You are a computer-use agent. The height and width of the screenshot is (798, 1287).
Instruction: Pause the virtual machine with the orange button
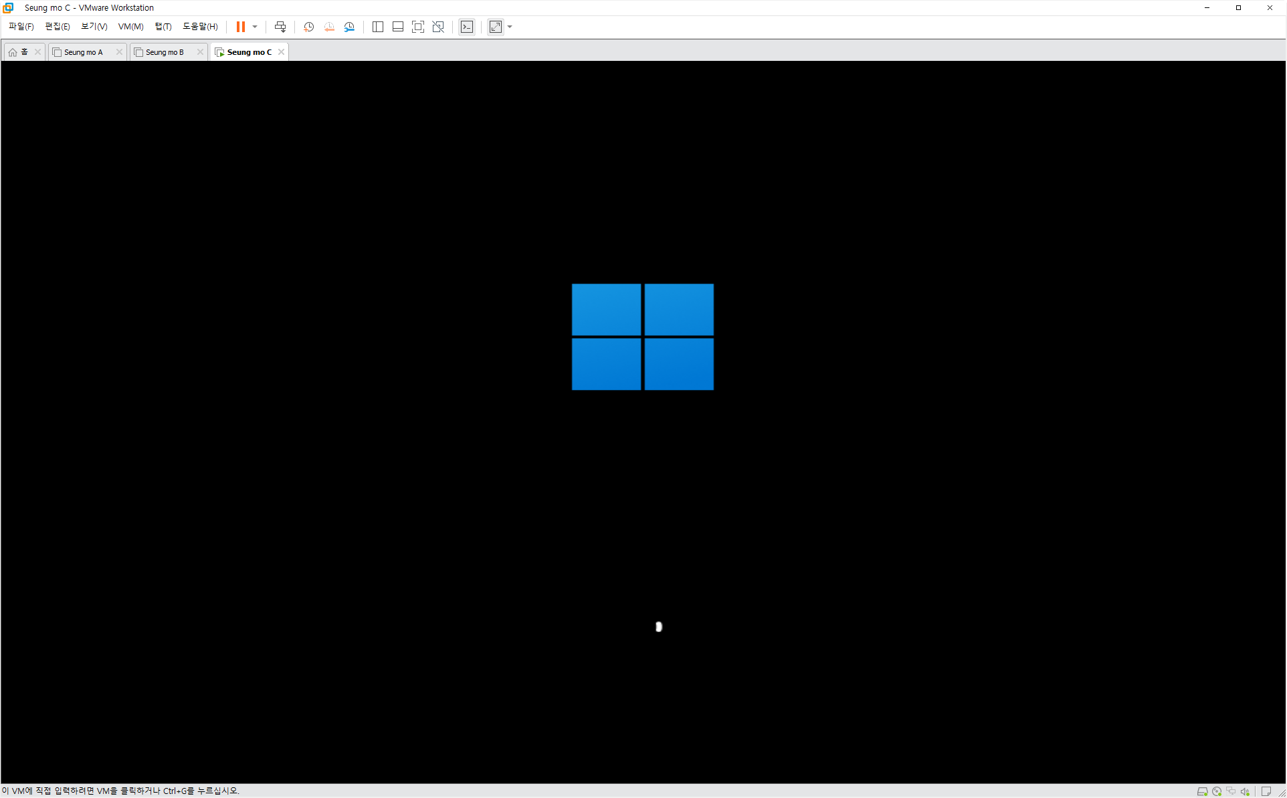click(x=240, y=27)
